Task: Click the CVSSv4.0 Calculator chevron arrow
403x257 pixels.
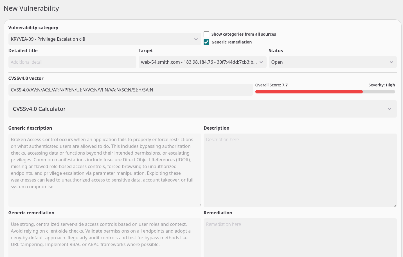Action: [x=389, y=109]
